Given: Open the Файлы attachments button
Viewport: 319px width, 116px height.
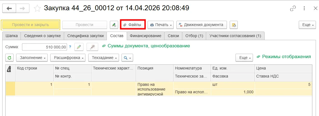Looking at the screenshot, I should 133,25.
